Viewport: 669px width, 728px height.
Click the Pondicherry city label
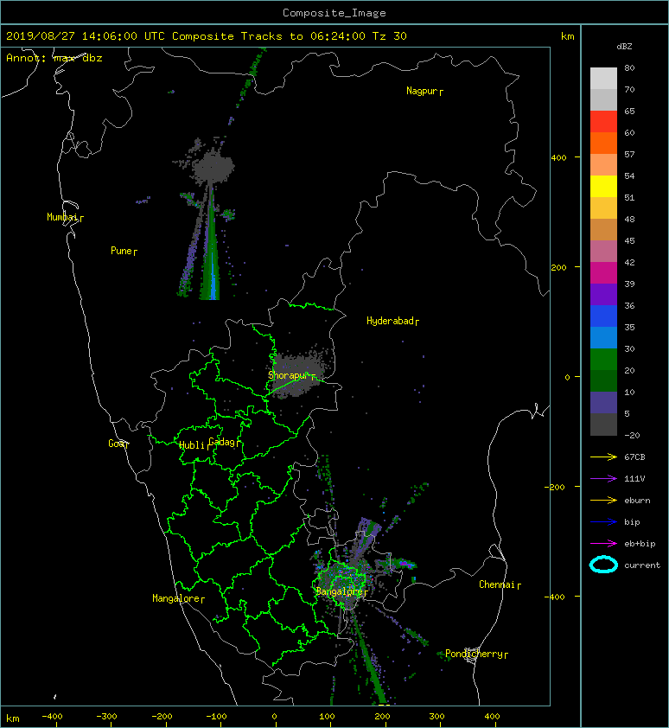[x=474, y=654]
